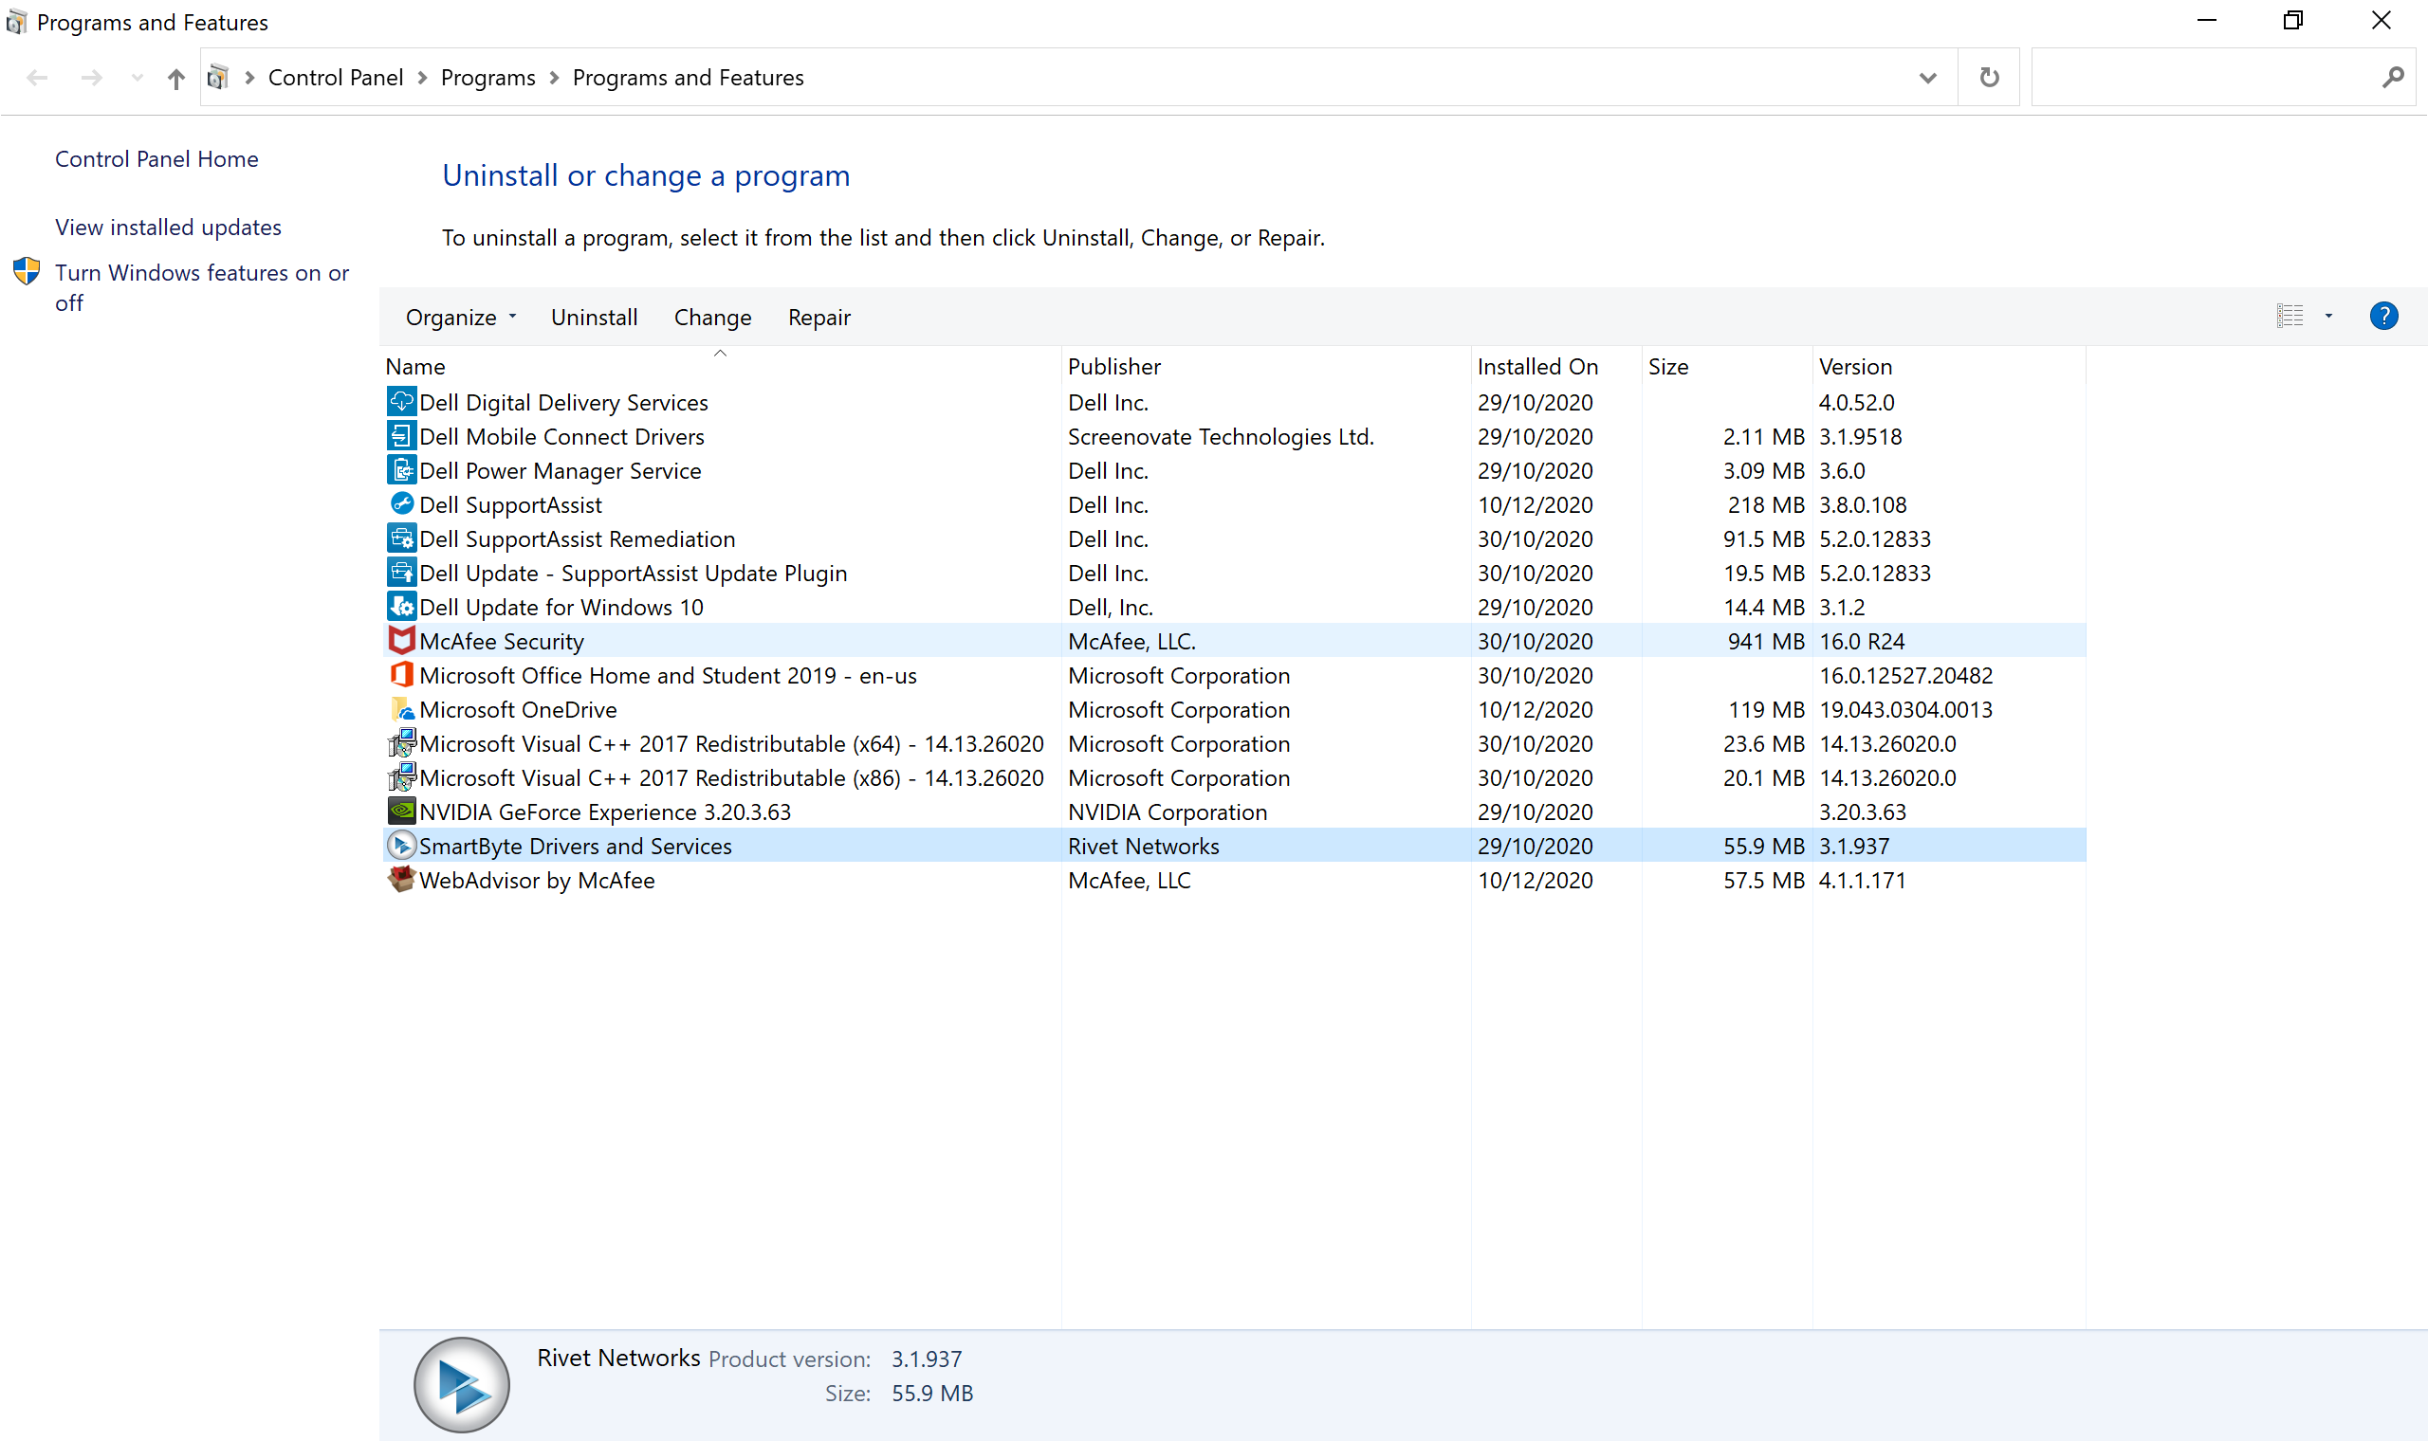This screenshot has height=1441, width=2428.
Task: Select the Dell SupportAssist Remediation row name
Action: coord(577,538)
